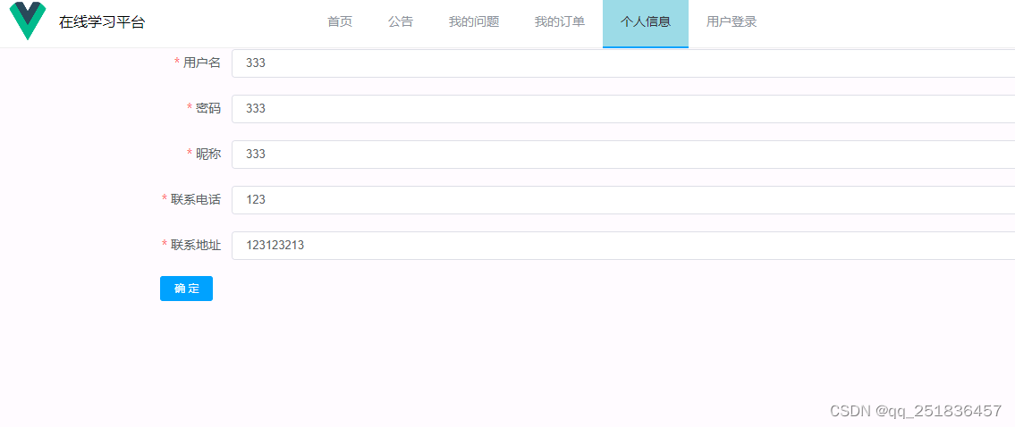
Task: Open the 首页 menu item
Action: (340, 22)
